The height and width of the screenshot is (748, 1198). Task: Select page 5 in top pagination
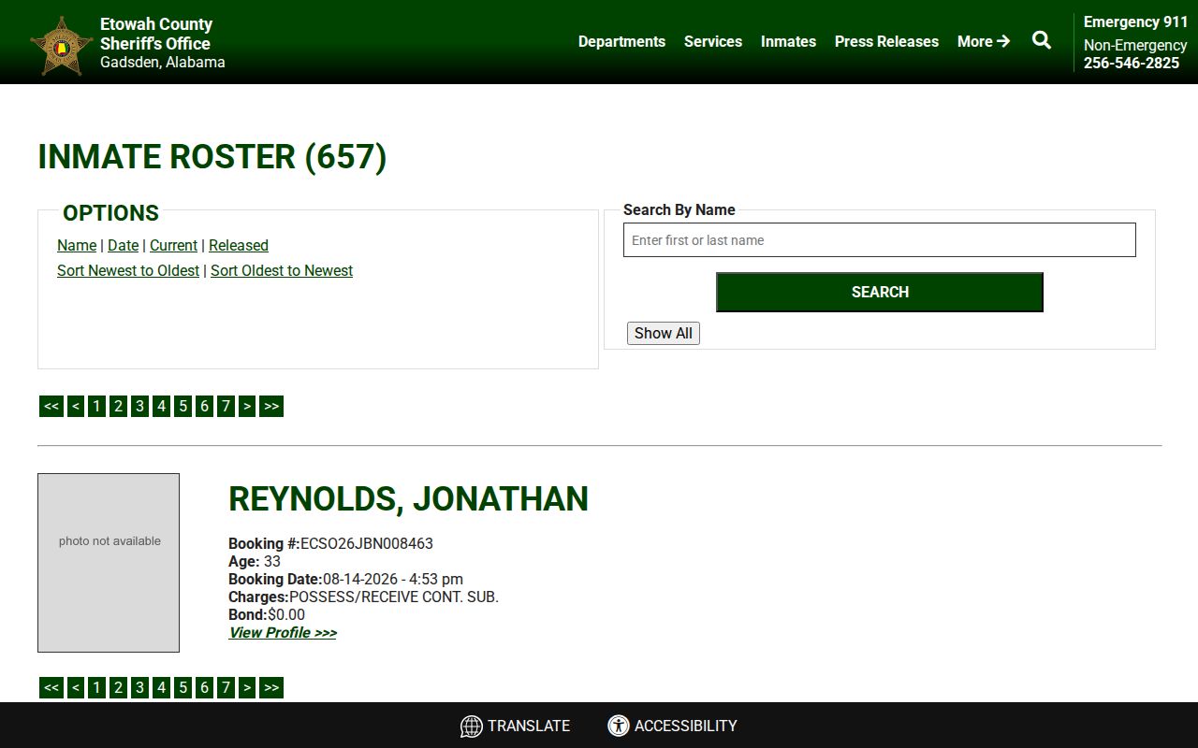183,406
